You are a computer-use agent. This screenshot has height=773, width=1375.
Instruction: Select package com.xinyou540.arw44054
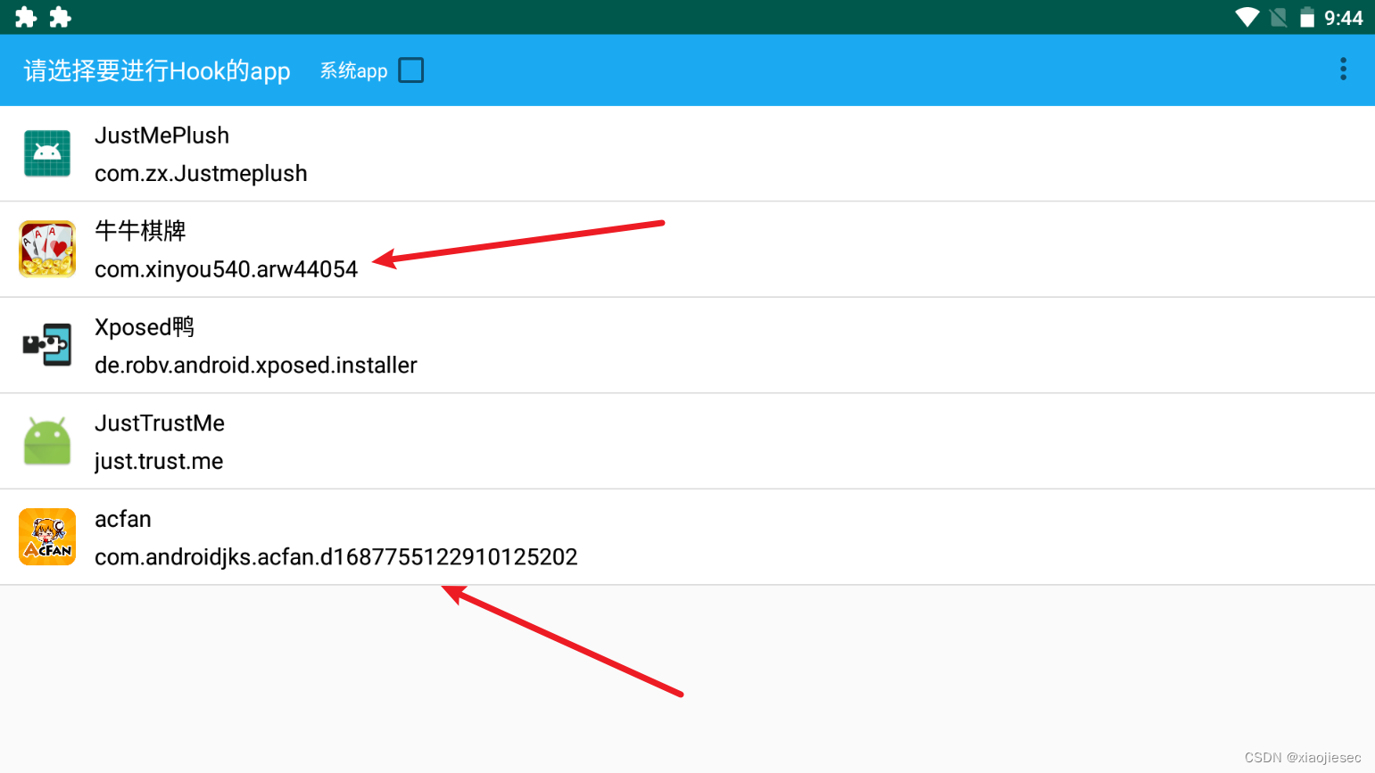click(x=226, y=269)
